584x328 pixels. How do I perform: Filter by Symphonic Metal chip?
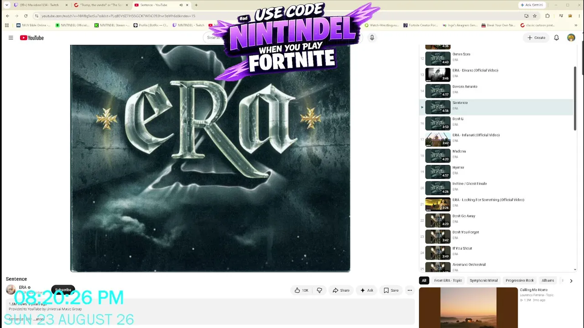484,281
